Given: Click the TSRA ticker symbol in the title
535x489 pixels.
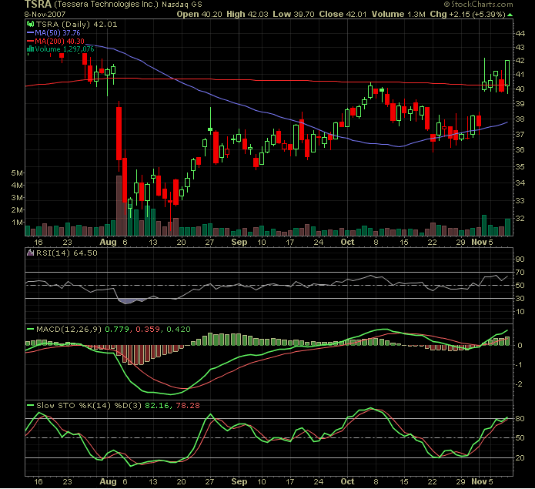Looking at the screenshot, I should click(38, 5).
